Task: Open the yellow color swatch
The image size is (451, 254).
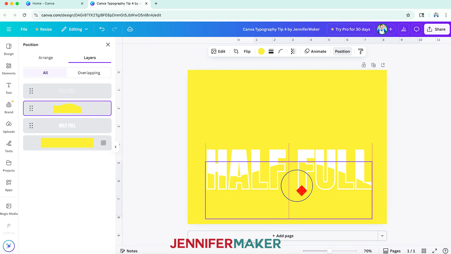Action: click(261, 51)
